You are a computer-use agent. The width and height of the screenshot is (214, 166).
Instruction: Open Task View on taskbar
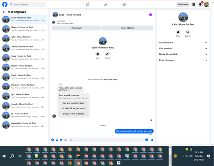20,156
